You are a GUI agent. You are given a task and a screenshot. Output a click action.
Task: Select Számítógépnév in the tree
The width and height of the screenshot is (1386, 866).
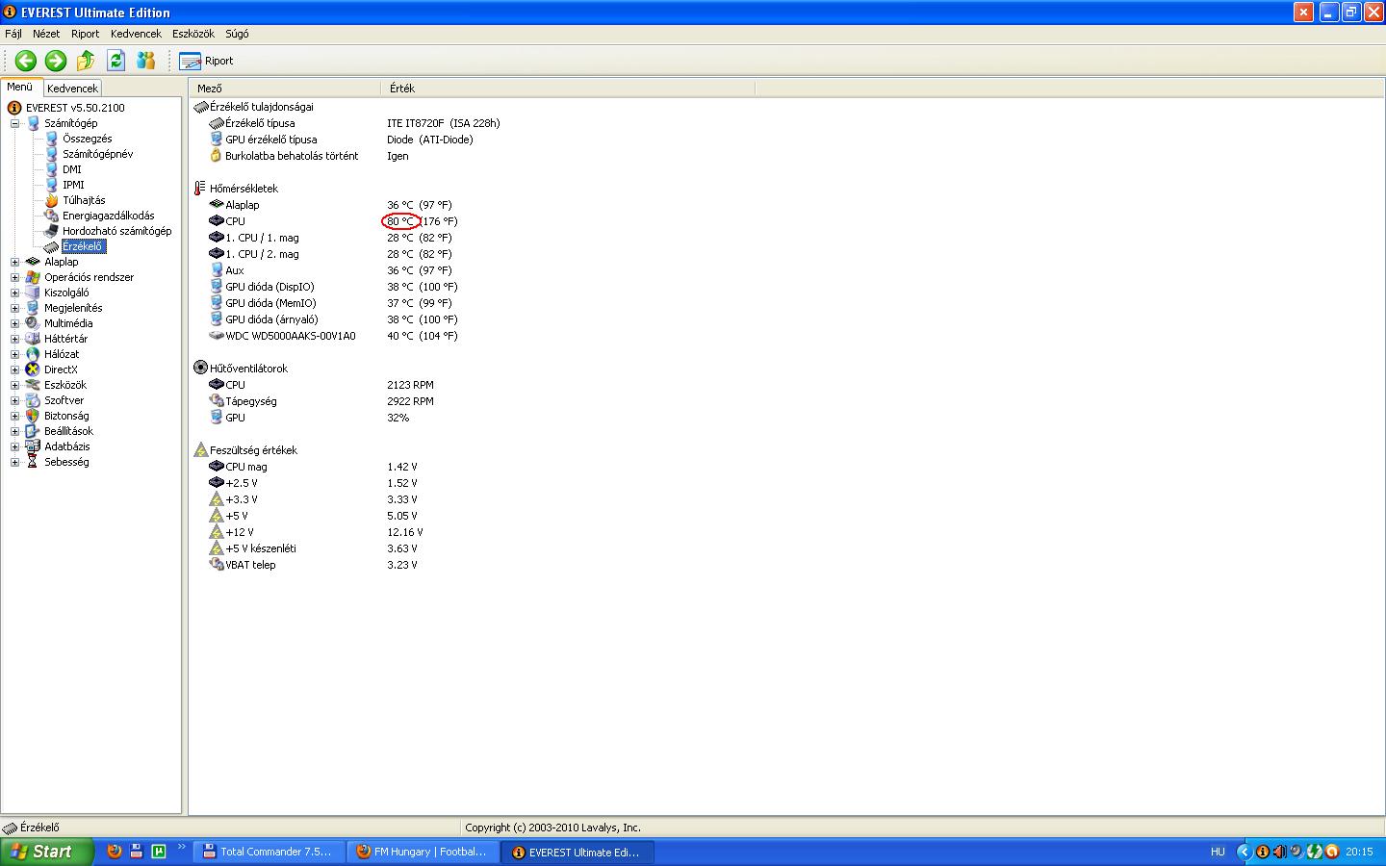pyautogui.click(x=97, y=154)
